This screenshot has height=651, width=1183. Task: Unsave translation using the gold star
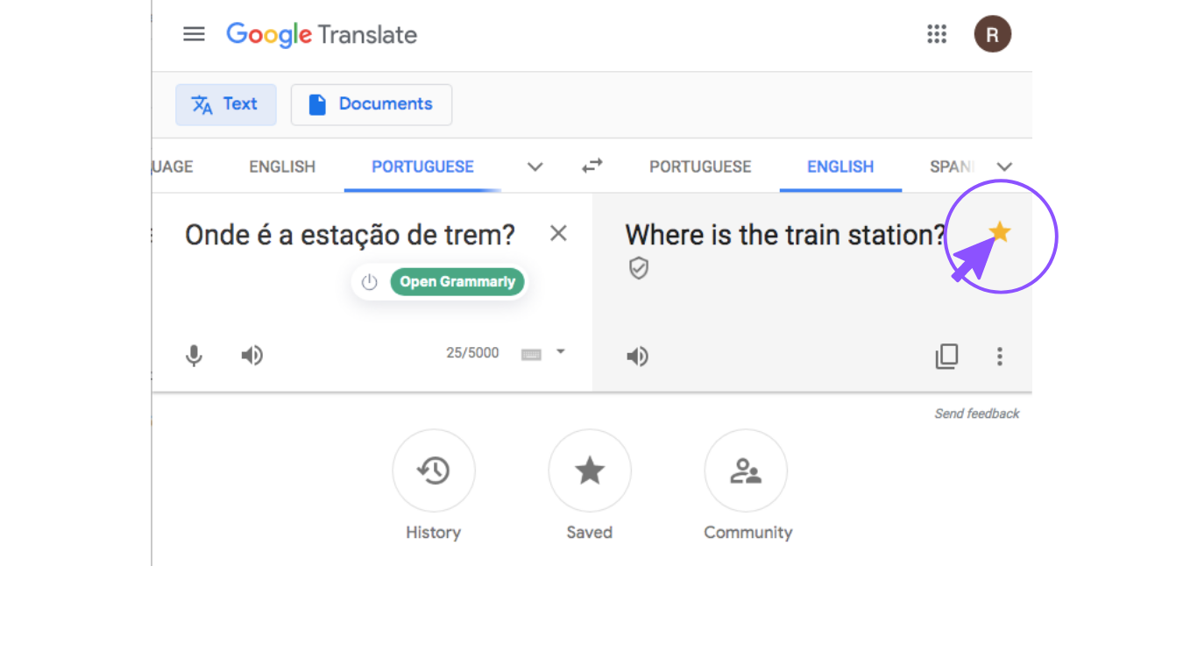(x=1000, y=232)
